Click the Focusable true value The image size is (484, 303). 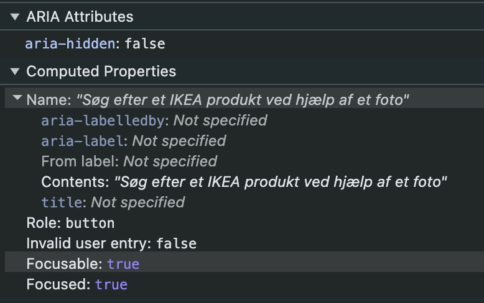(123, 265)
